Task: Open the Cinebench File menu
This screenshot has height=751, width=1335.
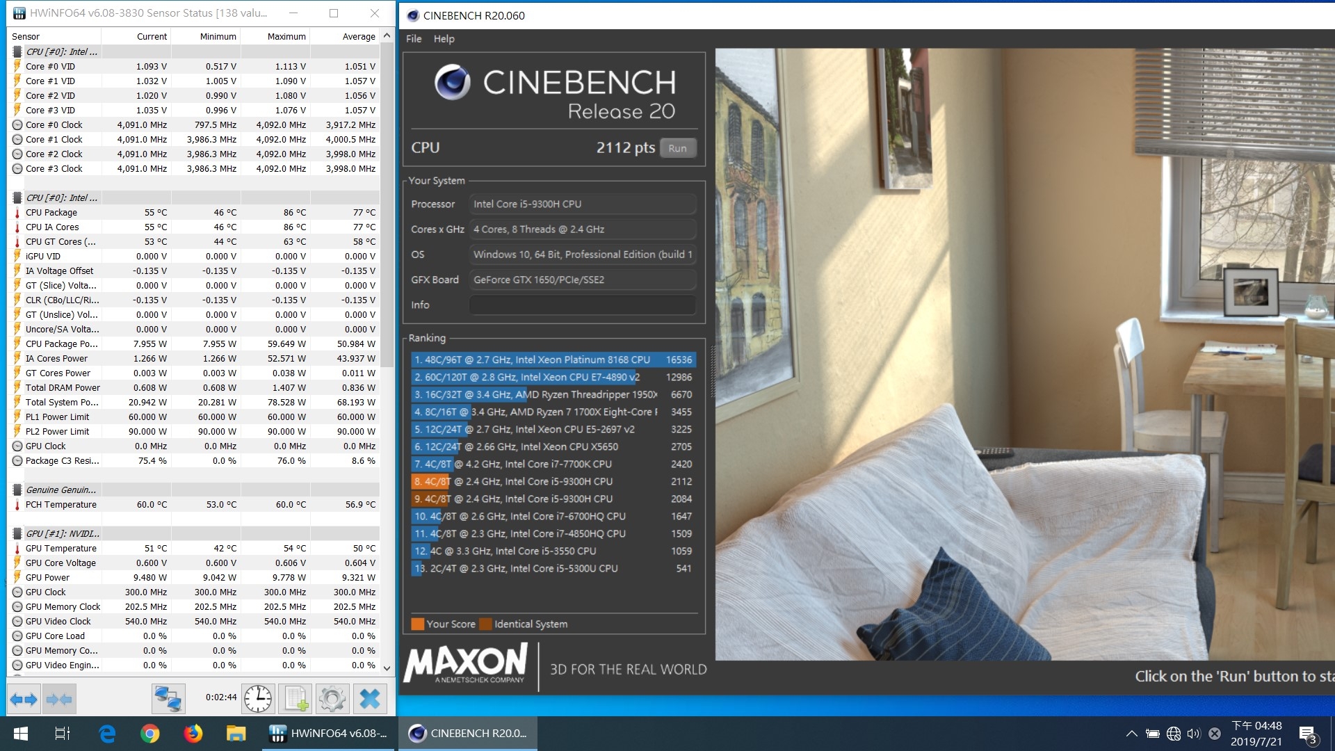Action: point(414,39)
